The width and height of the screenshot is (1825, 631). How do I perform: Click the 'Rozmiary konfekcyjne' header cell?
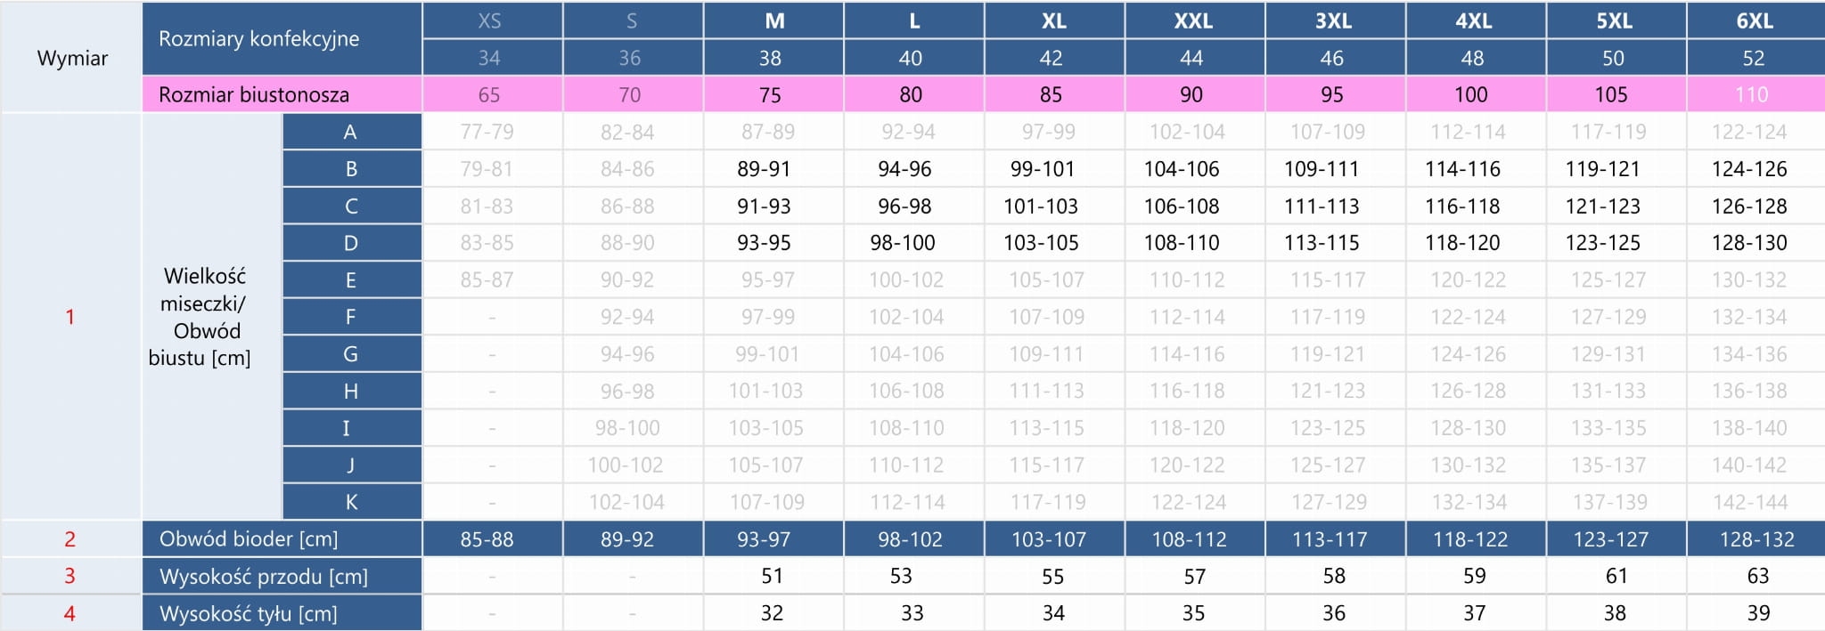pyautogui.click(x=259, y=39)
